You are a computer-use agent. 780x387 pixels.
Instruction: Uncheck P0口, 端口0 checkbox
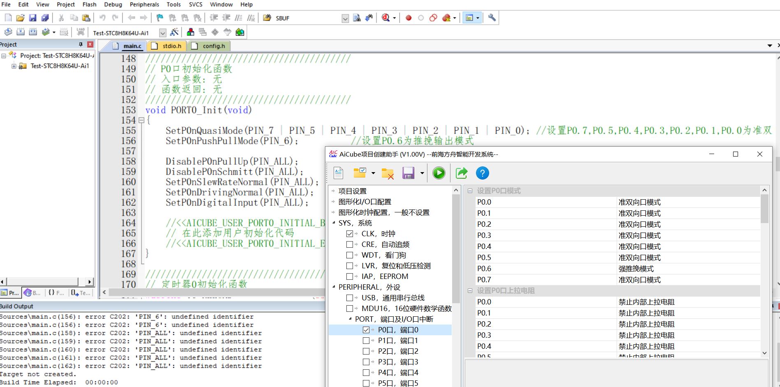[x=366, y=330]
